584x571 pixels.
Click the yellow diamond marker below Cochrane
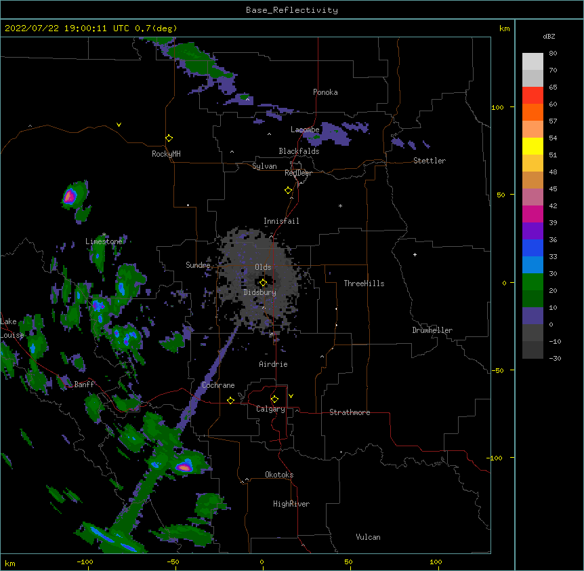[x=230, y=400]
